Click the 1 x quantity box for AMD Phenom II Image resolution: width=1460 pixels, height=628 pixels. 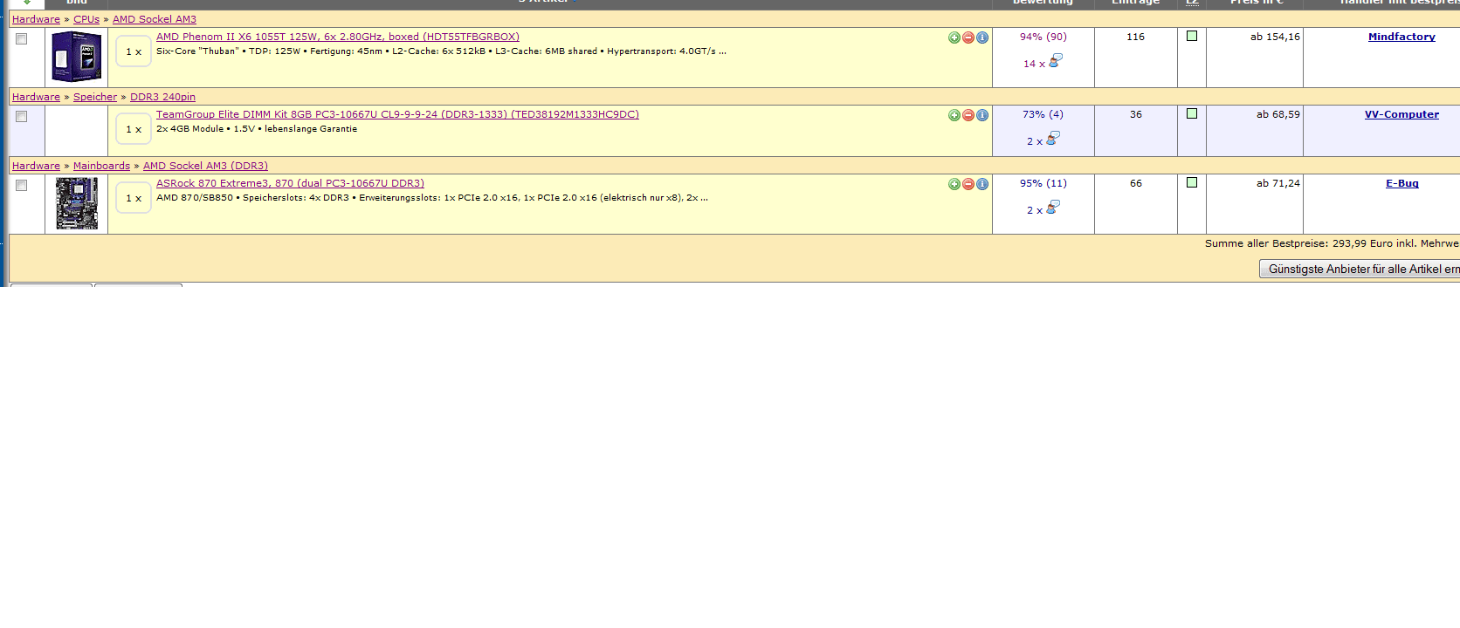pos(134,51)
